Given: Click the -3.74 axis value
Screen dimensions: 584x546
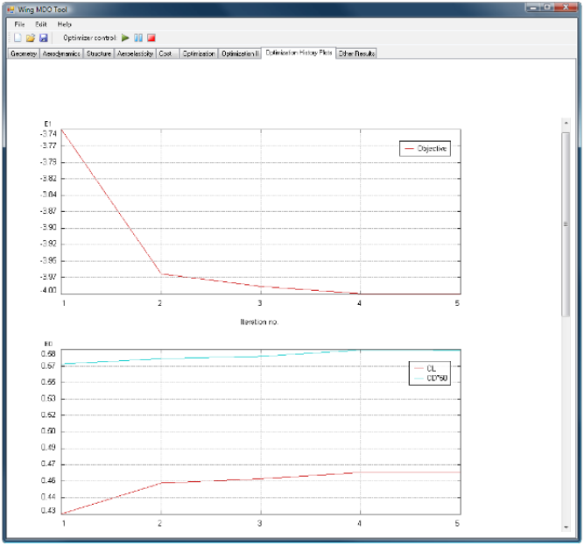Looking at the screenshot, I should (48, 133).
